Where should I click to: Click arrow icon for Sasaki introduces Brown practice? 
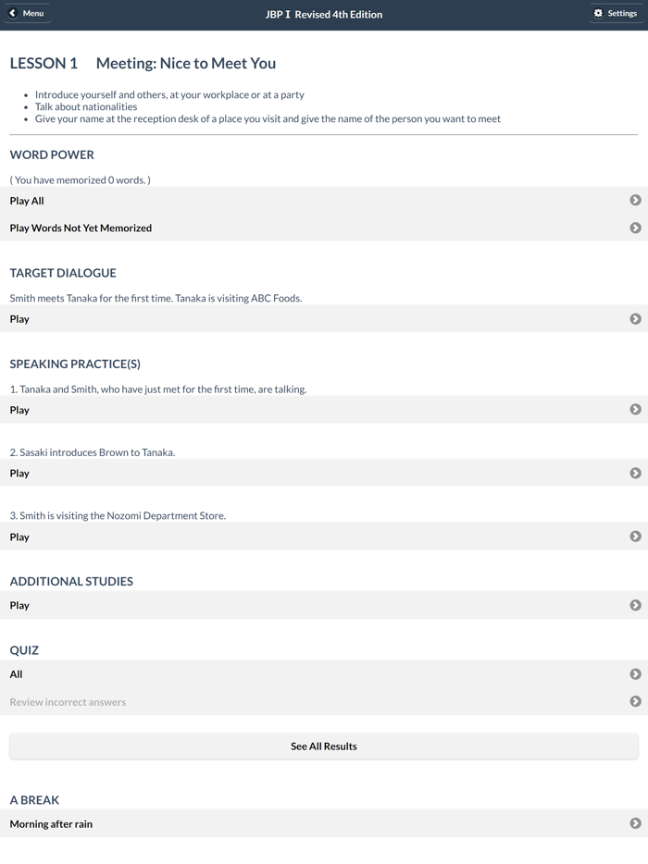pos(635,474)
